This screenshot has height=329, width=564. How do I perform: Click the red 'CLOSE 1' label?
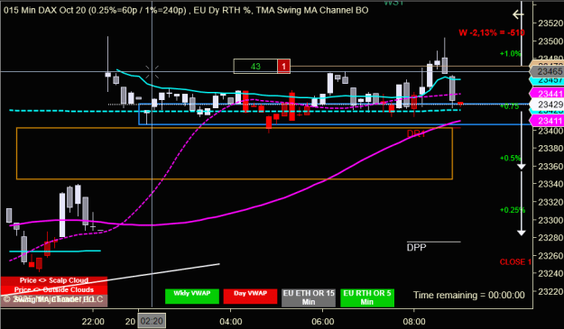515,262
